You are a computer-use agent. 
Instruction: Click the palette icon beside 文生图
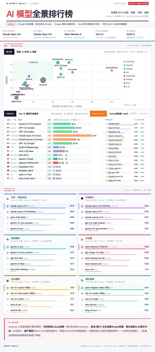(x=82, y=239)
